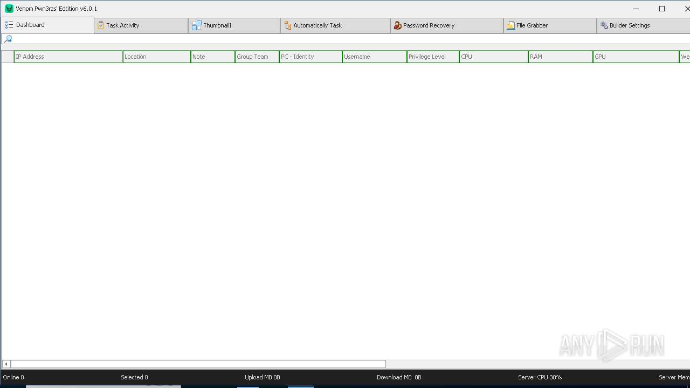Sort by the Username column header
Viewport: 690px width, 388px height.
pyautogui.click(x=375, y=57)
